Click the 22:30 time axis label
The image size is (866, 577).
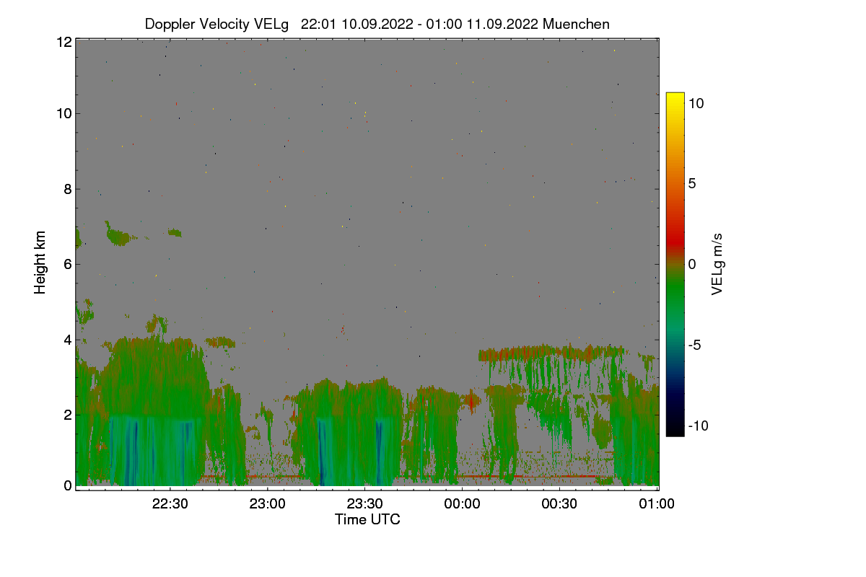(170, 504)
